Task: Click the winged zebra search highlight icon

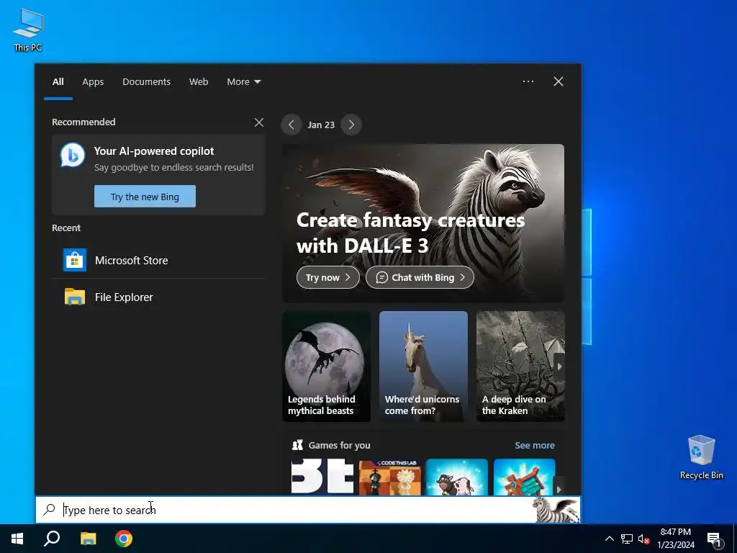Action: (x=556, y=510)
